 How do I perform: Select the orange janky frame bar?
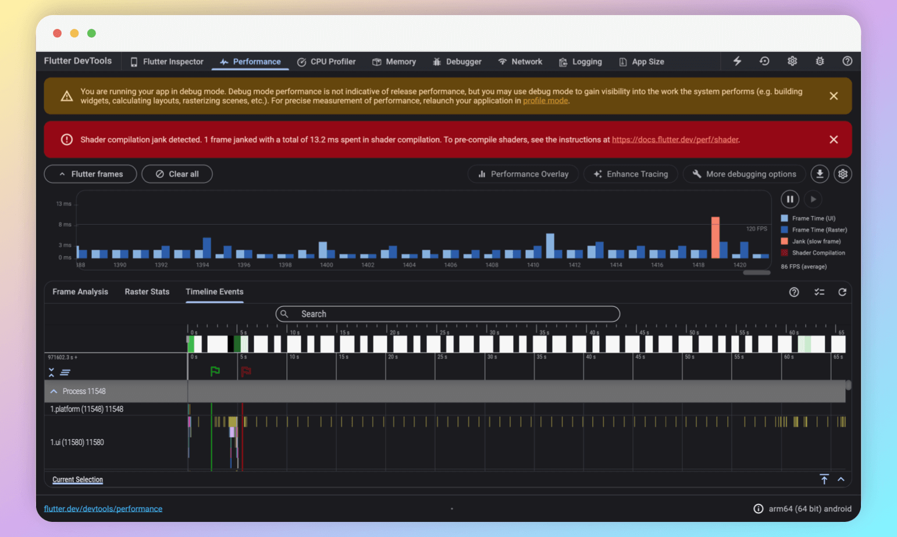coord(716,237)
